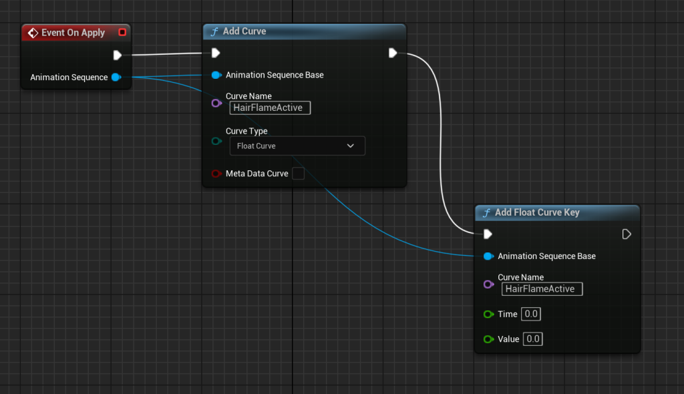Click the Meta Data Curve boolean pin
Viewport: 684px width, 394px height.
tap(216, 174)
